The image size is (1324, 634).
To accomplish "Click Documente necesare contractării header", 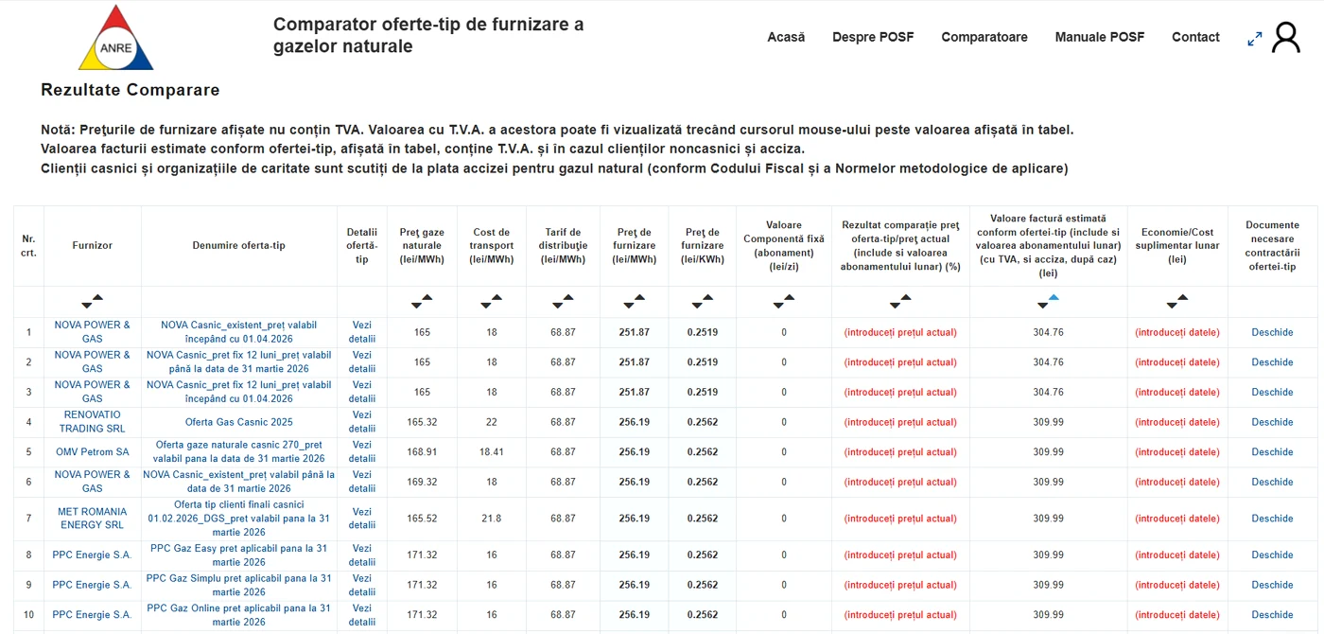I will tap(1272, 246).
